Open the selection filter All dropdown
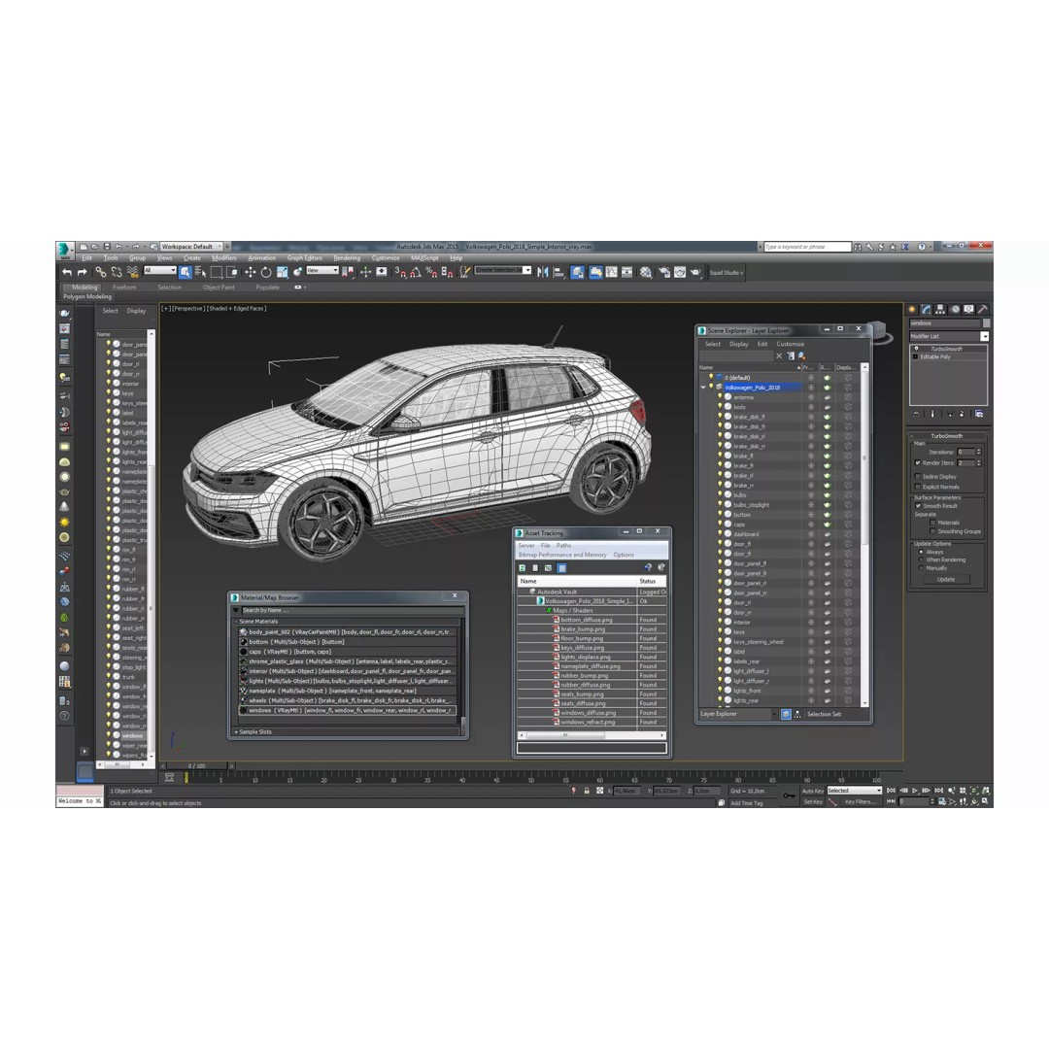 [160, 270]
